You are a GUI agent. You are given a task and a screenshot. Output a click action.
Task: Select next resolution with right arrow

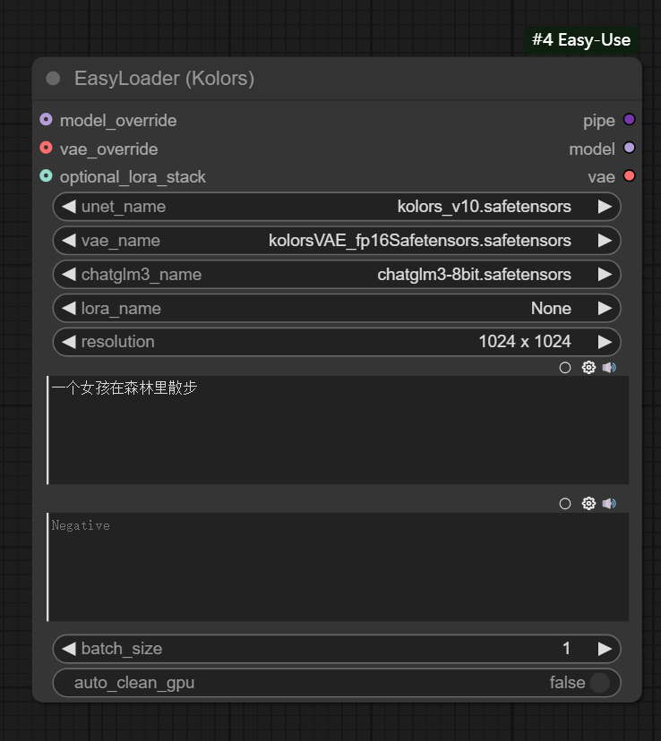point(605,342)
